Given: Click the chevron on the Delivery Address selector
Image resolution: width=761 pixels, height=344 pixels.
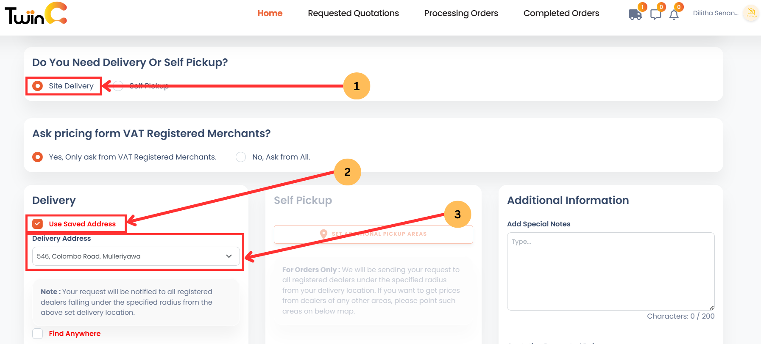Looking at the screenshot, I should (x=229, y=256).
